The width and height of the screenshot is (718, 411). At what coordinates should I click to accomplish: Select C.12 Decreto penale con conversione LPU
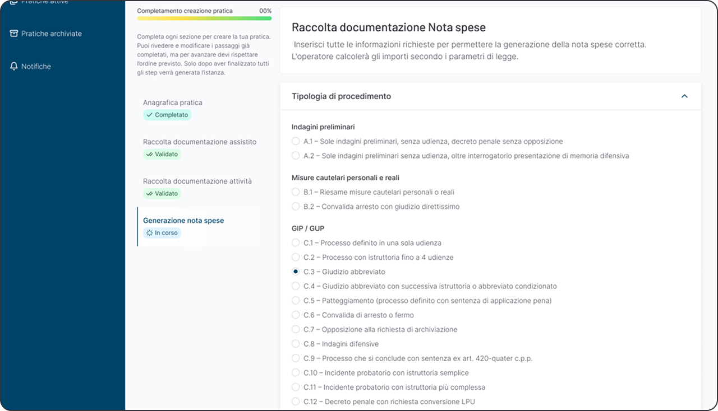coord(296,401)
